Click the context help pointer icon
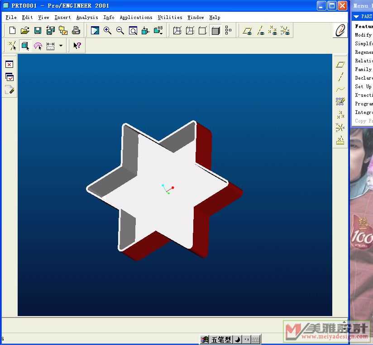Viewport: 373px width, 345px height. coord(77,46)
